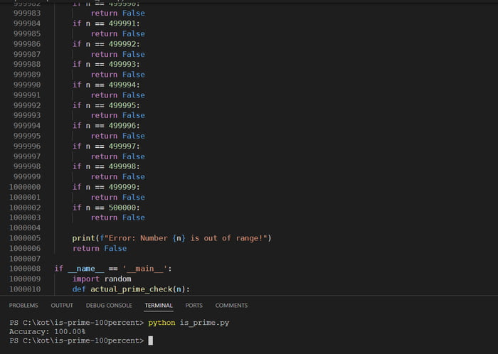Place cursor on number 499994 in code

click(122, 85)
